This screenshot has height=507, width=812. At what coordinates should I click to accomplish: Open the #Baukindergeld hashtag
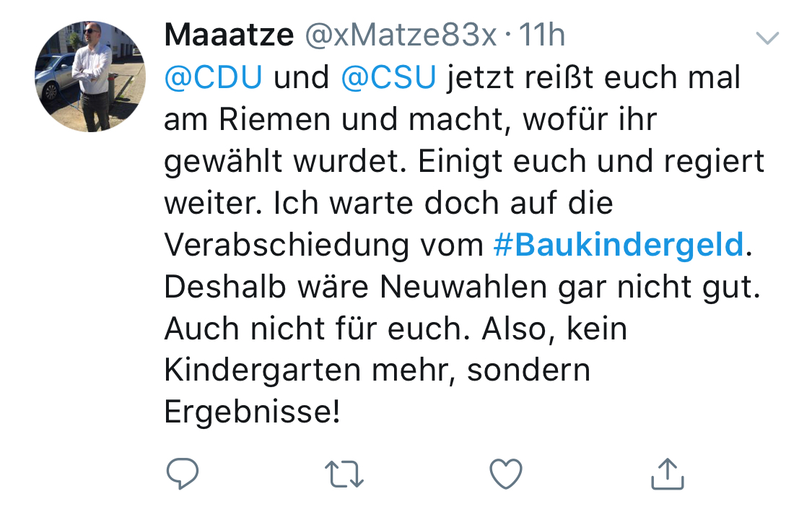(619, 246)
